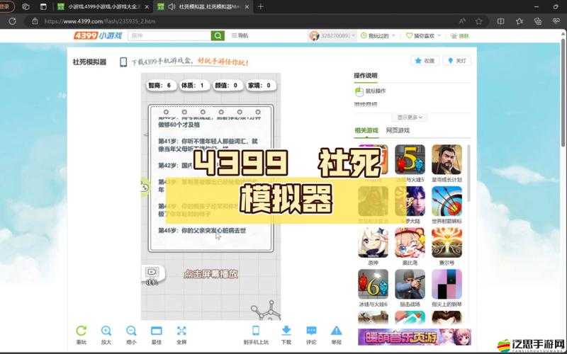The width and height of the screenshot is (567, 354).
Task: Click the phone icon beside download banner
Action: tap(123, 62)
